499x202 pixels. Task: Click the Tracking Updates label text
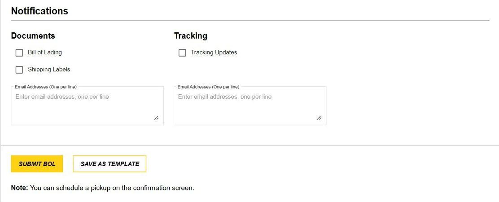pos(214,53)
